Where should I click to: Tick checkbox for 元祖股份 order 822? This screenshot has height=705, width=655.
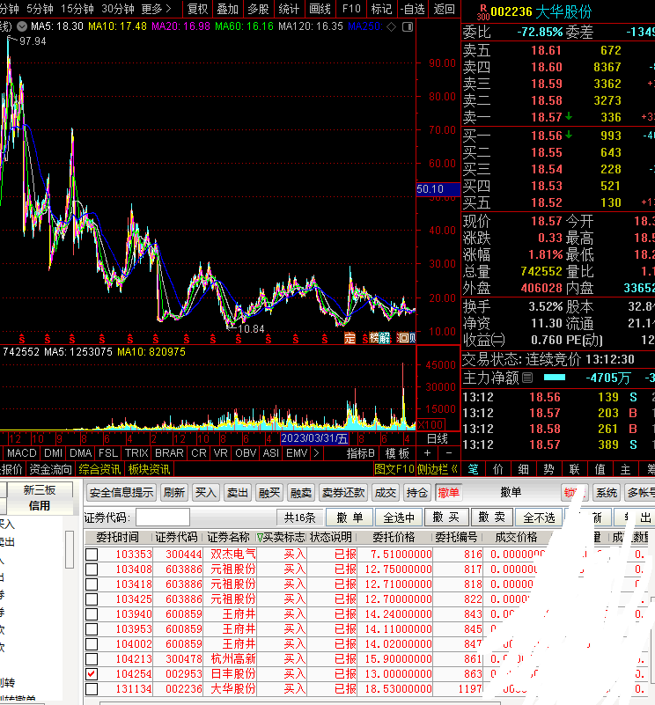pyautogui.click(x=92, y=599)
